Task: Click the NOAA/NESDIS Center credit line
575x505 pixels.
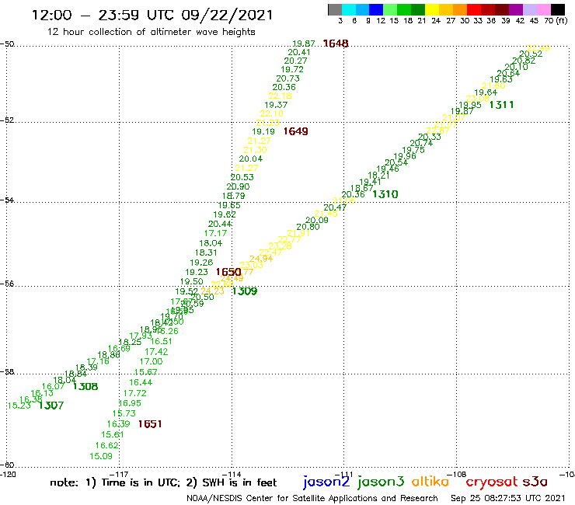Action: tap(312, 498)
